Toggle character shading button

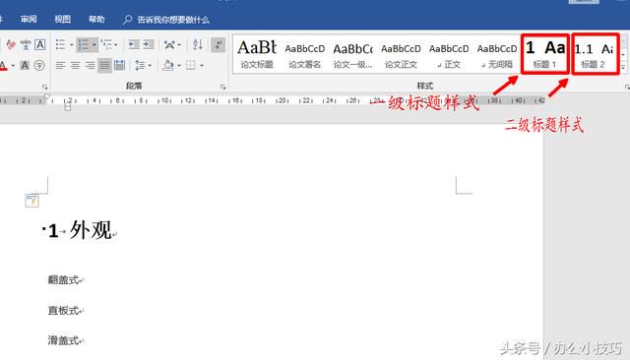[x=25, y=65]
